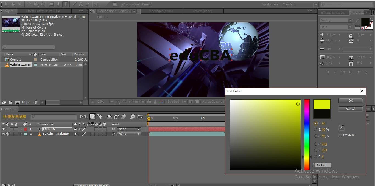Screen dimensions: 375x186
Task: Delete selected project item with trash icon
Action: pyautogui.click(x=36, y=102)
